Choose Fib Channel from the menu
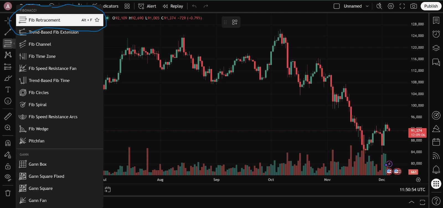The width and height of the screenshot is (443, 208). click(40, 44)
